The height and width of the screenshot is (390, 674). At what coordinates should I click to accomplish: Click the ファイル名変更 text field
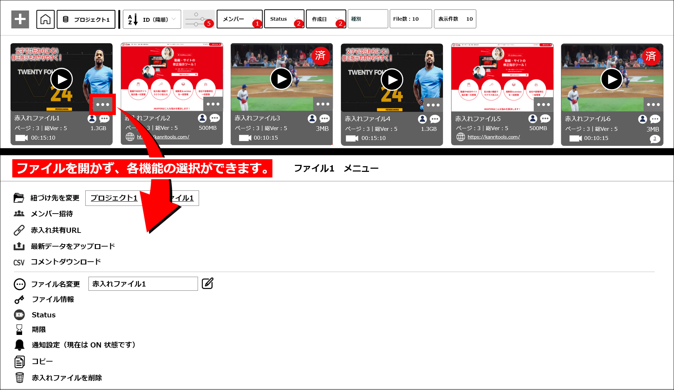click(143, 284)
